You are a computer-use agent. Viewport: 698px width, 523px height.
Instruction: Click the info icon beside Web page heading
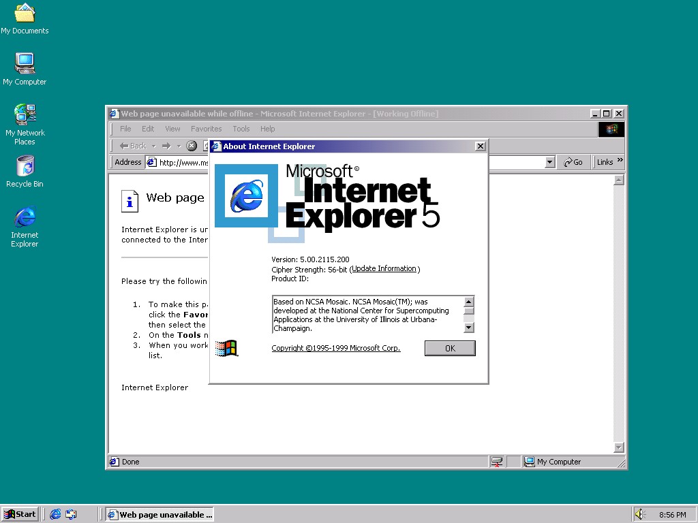click(x=130, y=201)
